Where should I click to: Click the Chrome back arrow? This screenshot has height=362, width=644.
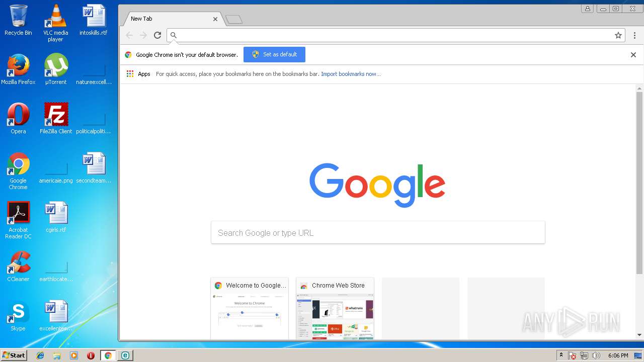[x=129, y=35]
